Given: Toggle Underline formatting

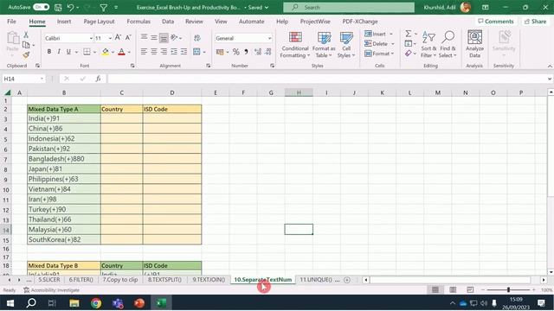Looking at the screenshot, I should [x=68, y=52].
